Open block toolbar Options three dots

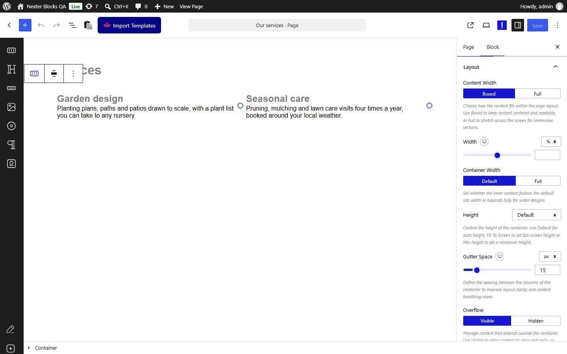point(73,74)
